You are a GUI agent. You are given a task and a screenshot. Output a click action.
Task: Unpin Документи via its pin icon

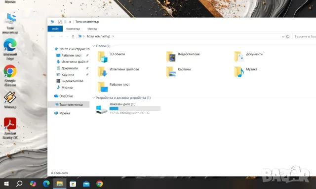click(x=87, y=68)
